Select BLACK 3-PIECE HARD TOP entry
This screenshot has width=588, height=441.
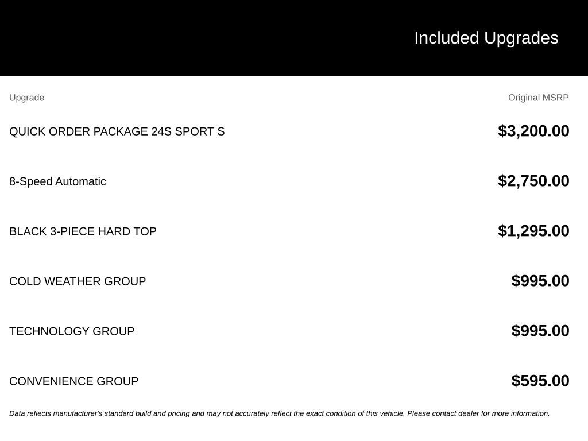click(83, 231)
